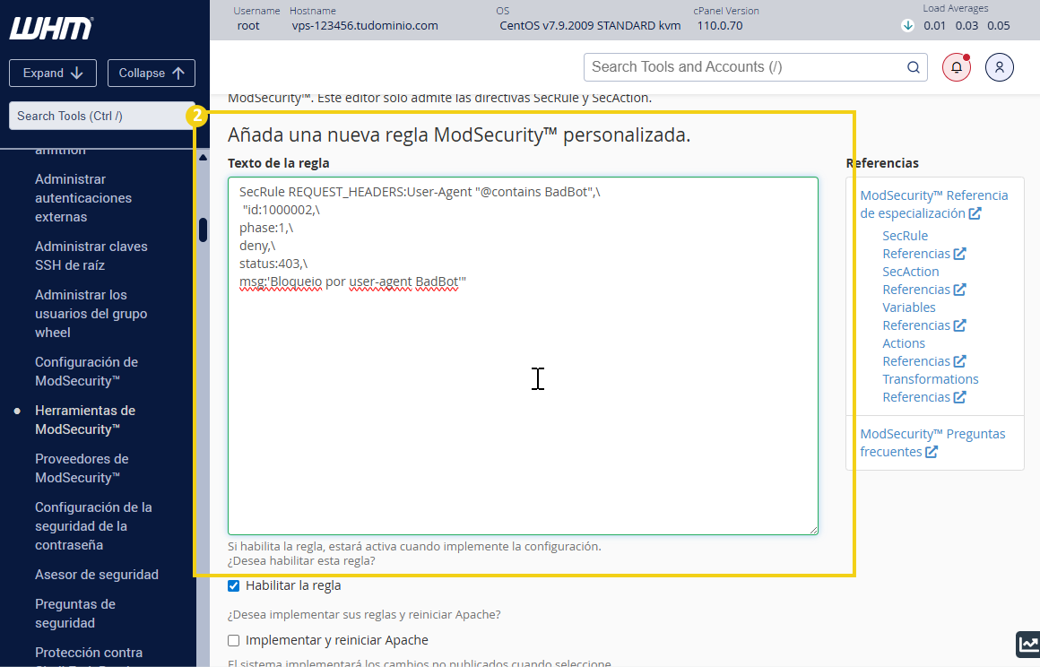Open external link icon beside SecAction Referencias

(959, 290)
